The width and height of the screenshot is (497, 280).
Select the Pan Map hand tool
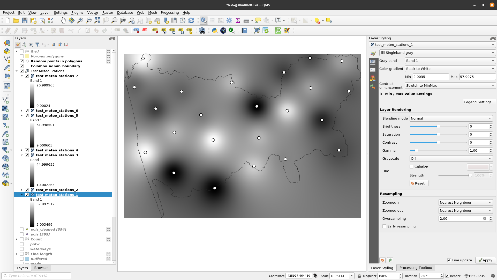tap(63, 21)
